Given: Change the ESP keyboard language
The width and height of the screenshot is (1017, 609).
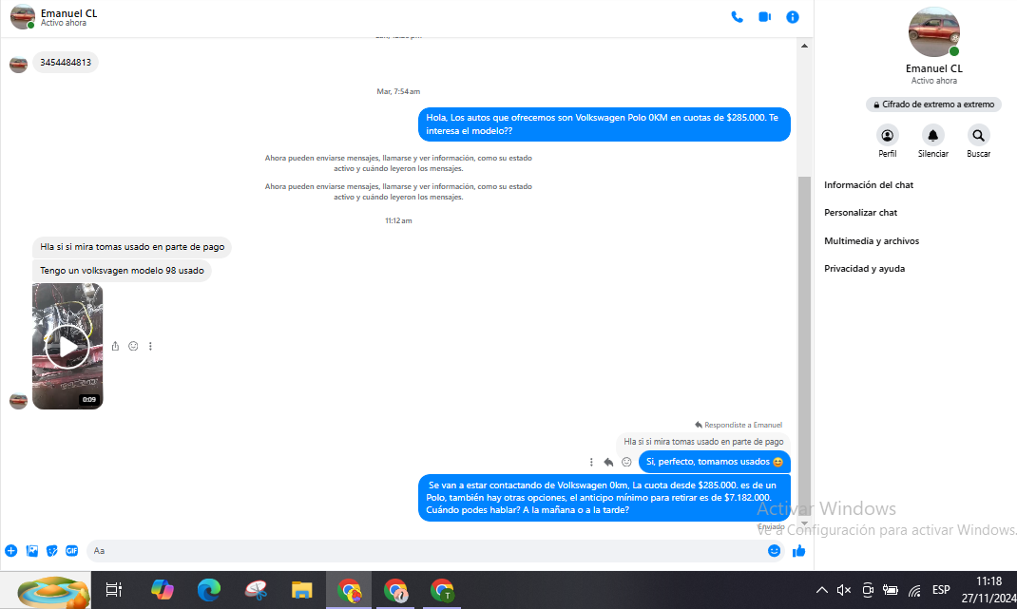Looking at the screenshot, I should 941,590.
